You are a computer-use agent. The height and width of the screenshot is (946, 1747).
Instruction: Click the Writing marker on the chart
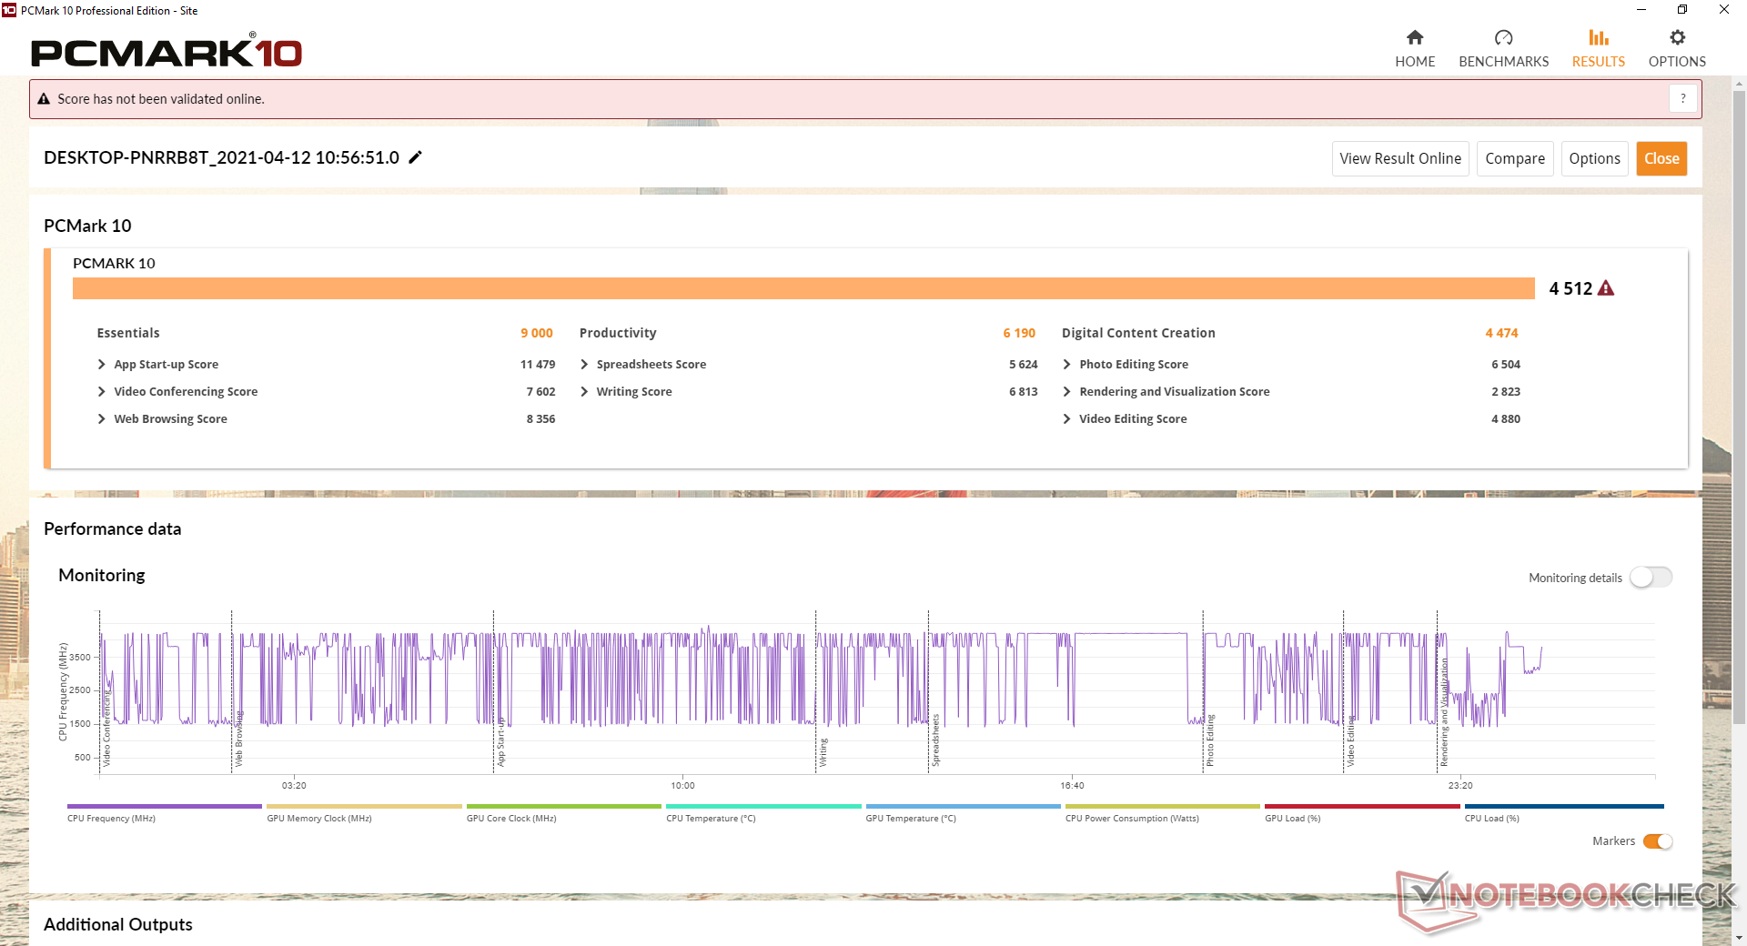tap(823, 752)
